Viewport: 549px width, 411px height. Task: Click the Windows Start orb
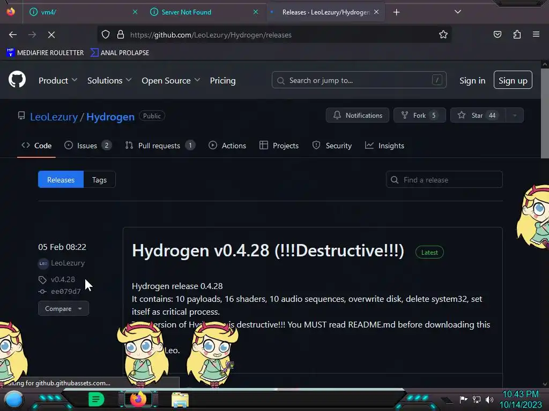point(13,399)
